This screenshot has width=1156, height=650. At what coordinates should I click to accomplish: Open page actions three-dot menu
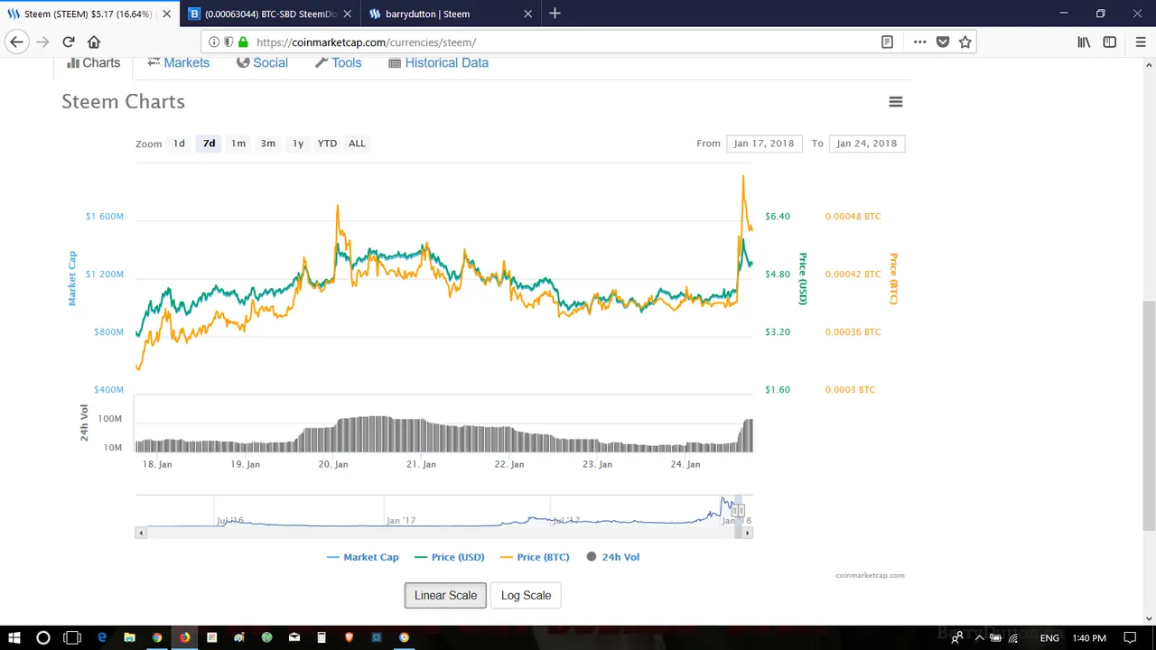click(x=919, y=42)
